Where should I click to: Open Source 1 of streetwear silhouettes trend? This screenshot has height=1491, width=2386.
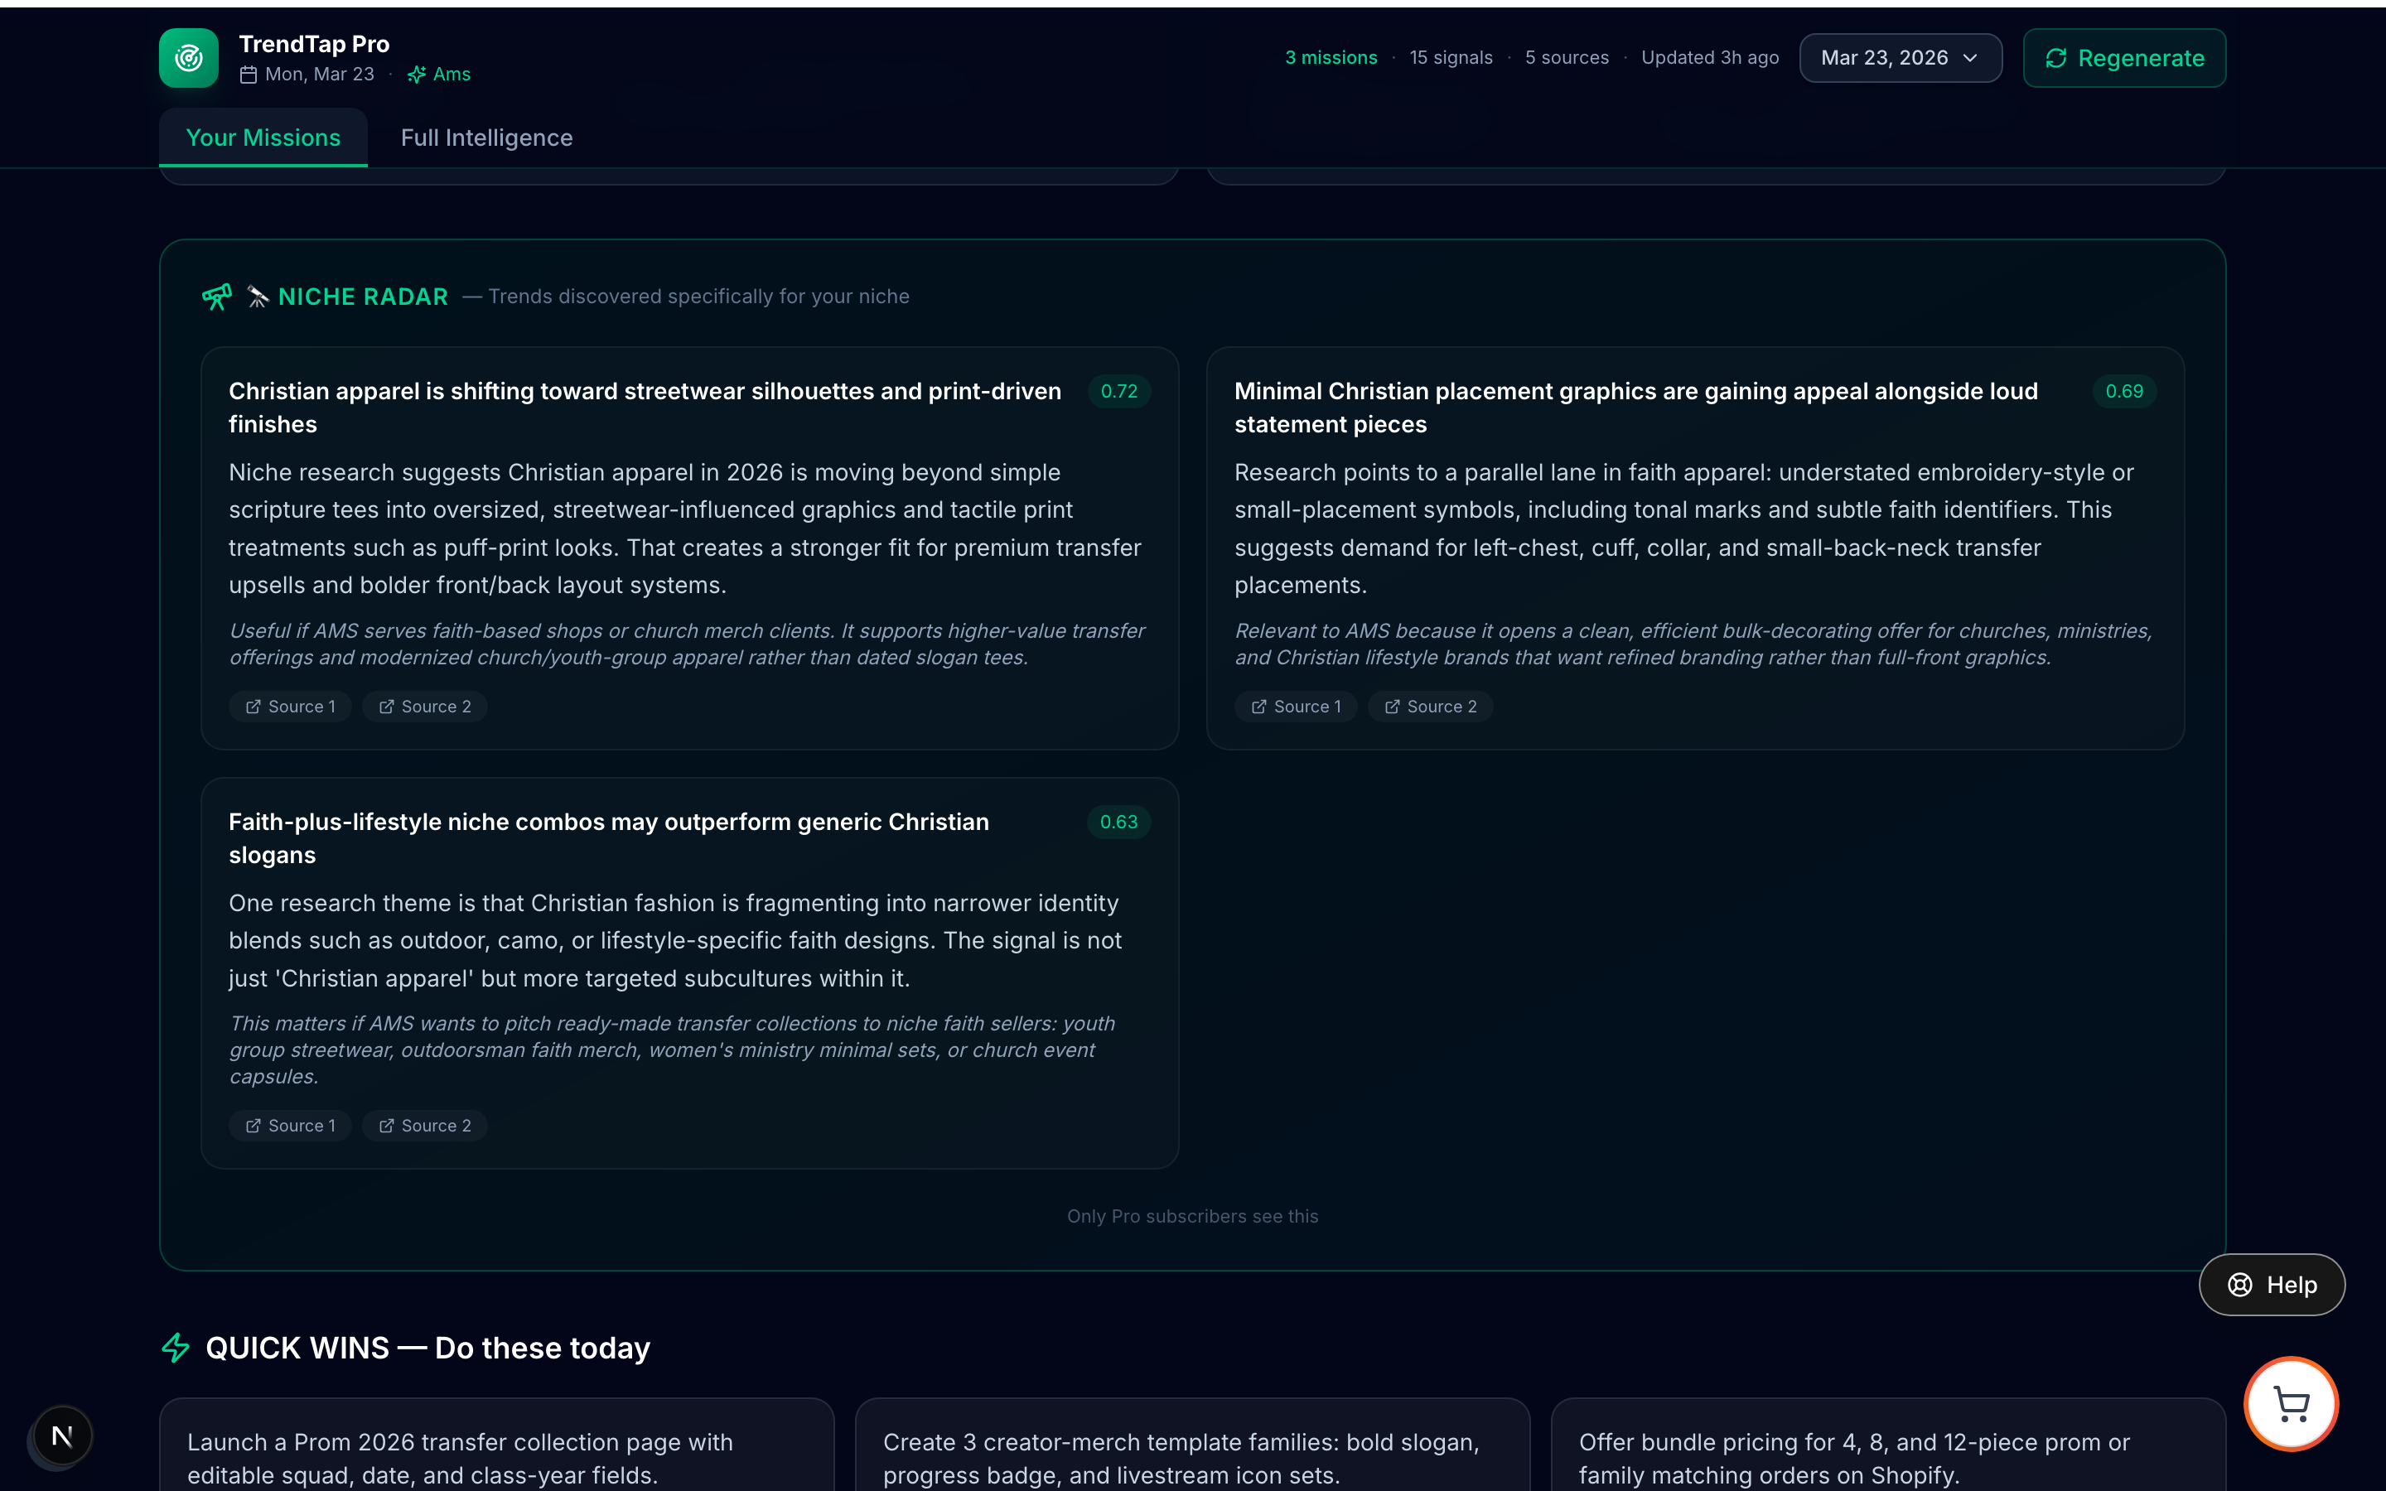click(290, 706)
